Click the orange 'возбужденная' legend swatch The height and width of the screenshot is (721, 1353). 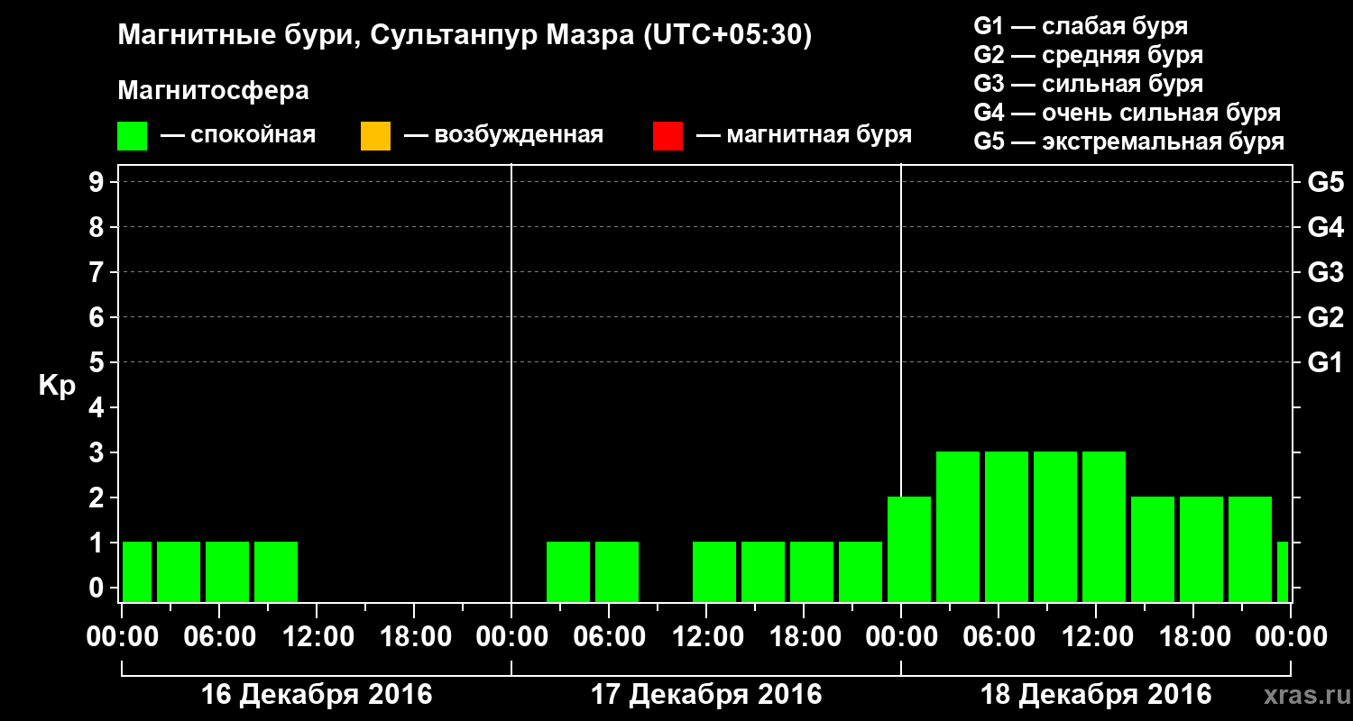pyautogui.click(x=375, y=136)
